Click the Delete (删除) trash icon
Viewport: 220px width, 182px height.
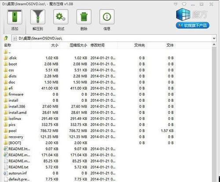84,17
